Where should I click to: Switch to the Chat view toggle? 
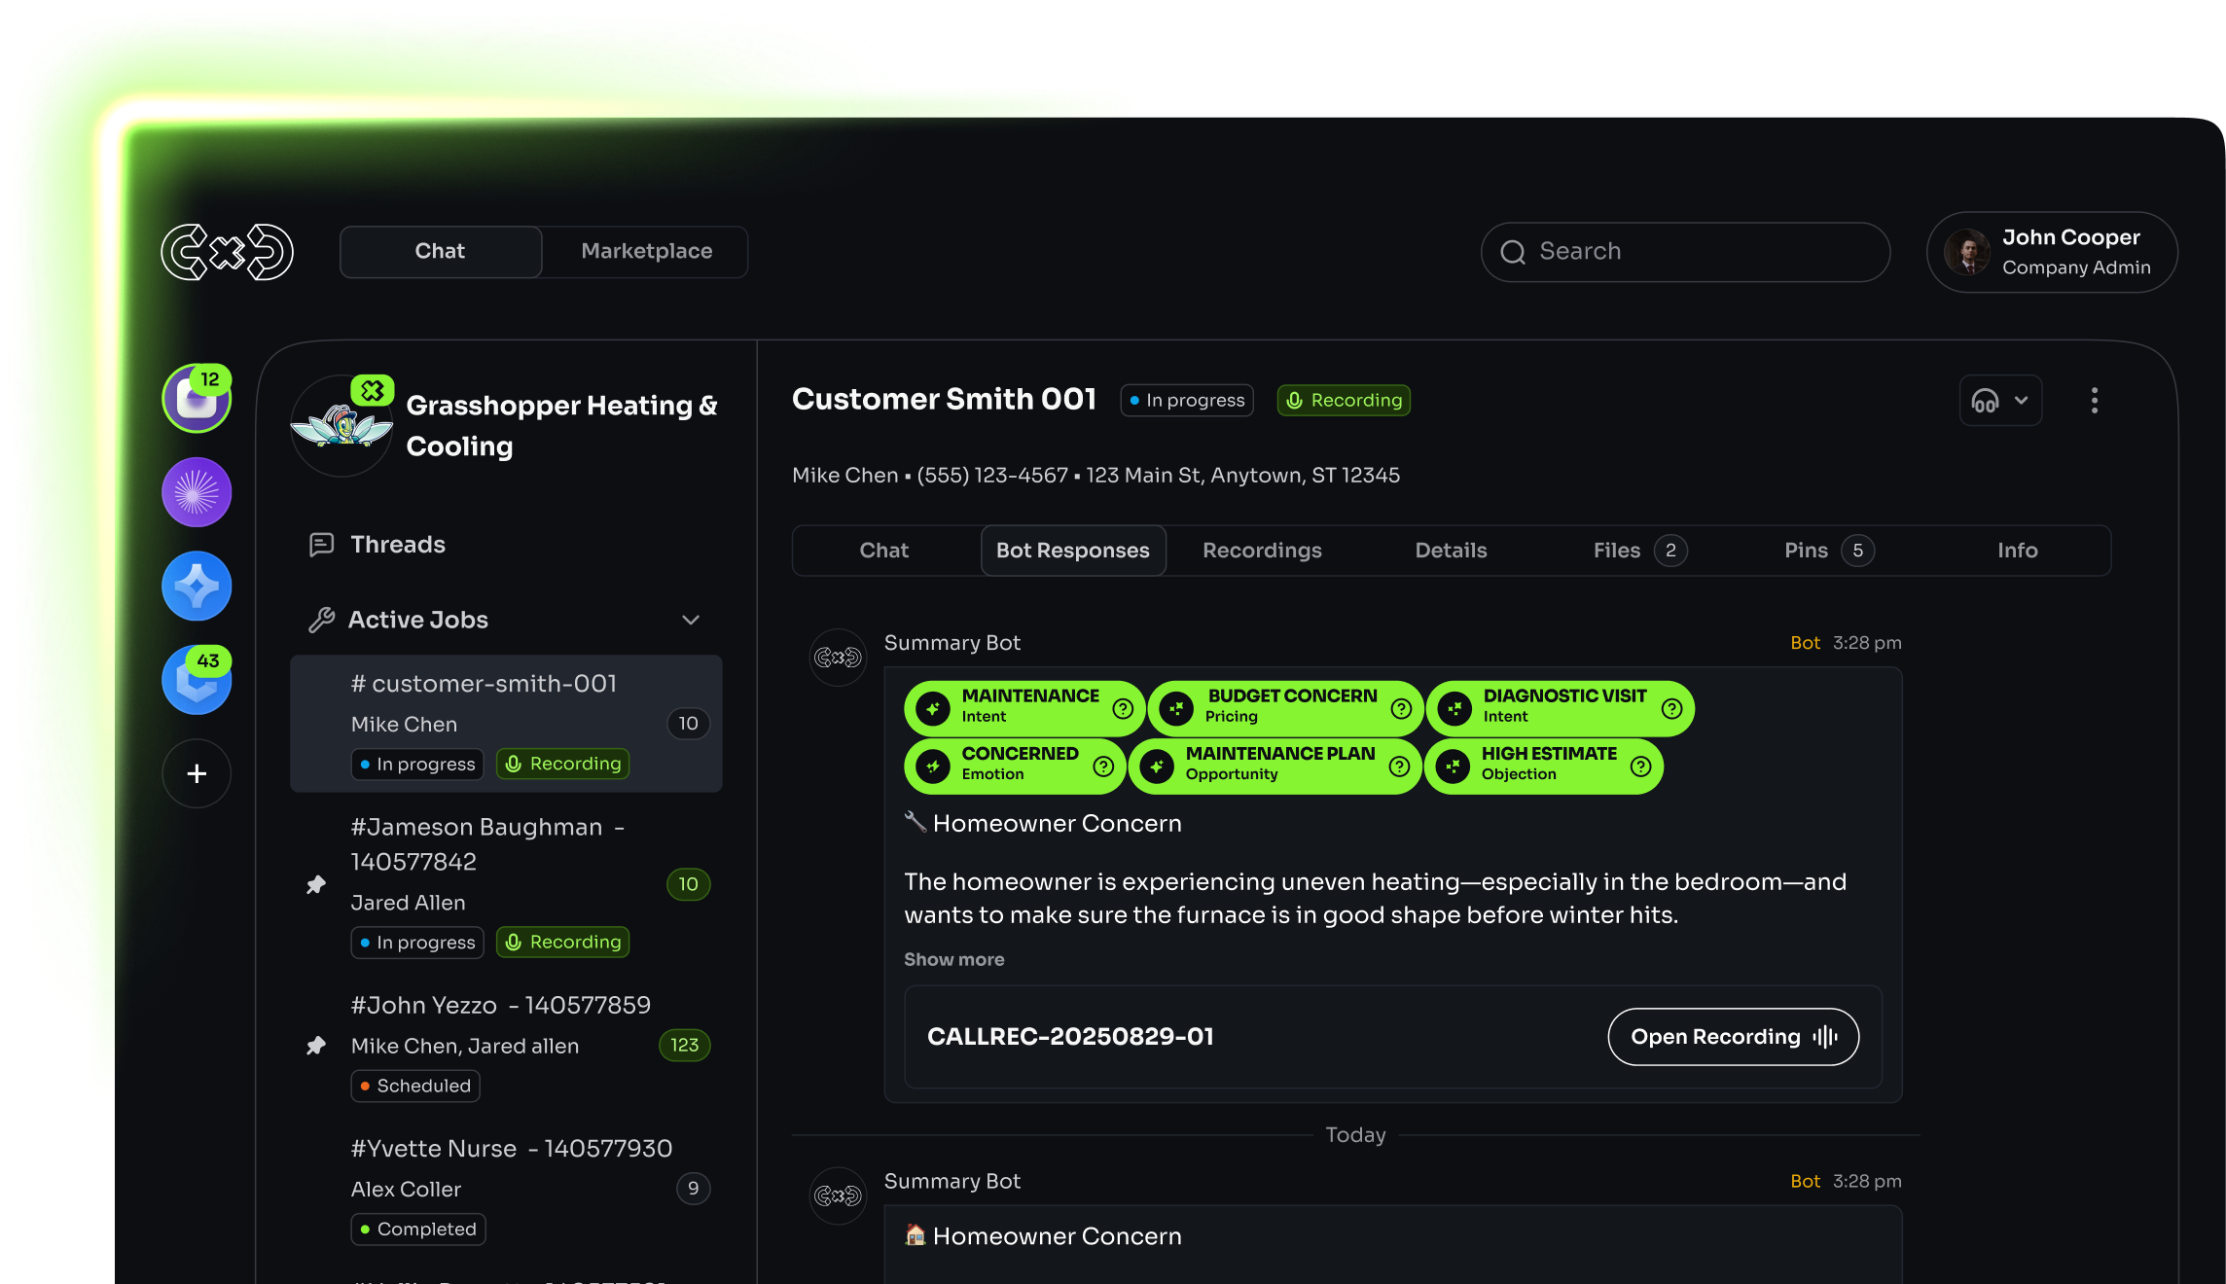coord(441,252)
